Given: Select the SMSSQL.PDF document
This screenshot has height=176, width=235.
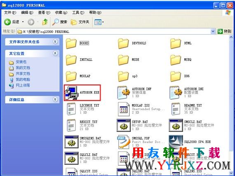Looking at the screenshot, I should (x=141, y=142).
